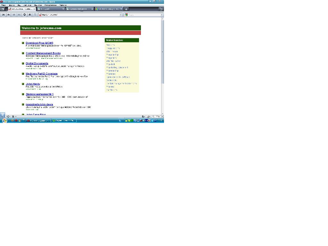Close the active johncms.com tab
Screen dimensions: 328x246
click(x=34, y=9)
